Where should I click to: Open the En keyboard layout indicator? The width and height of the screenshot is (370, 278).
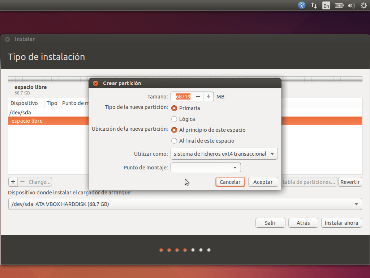[x=326, y=5]
